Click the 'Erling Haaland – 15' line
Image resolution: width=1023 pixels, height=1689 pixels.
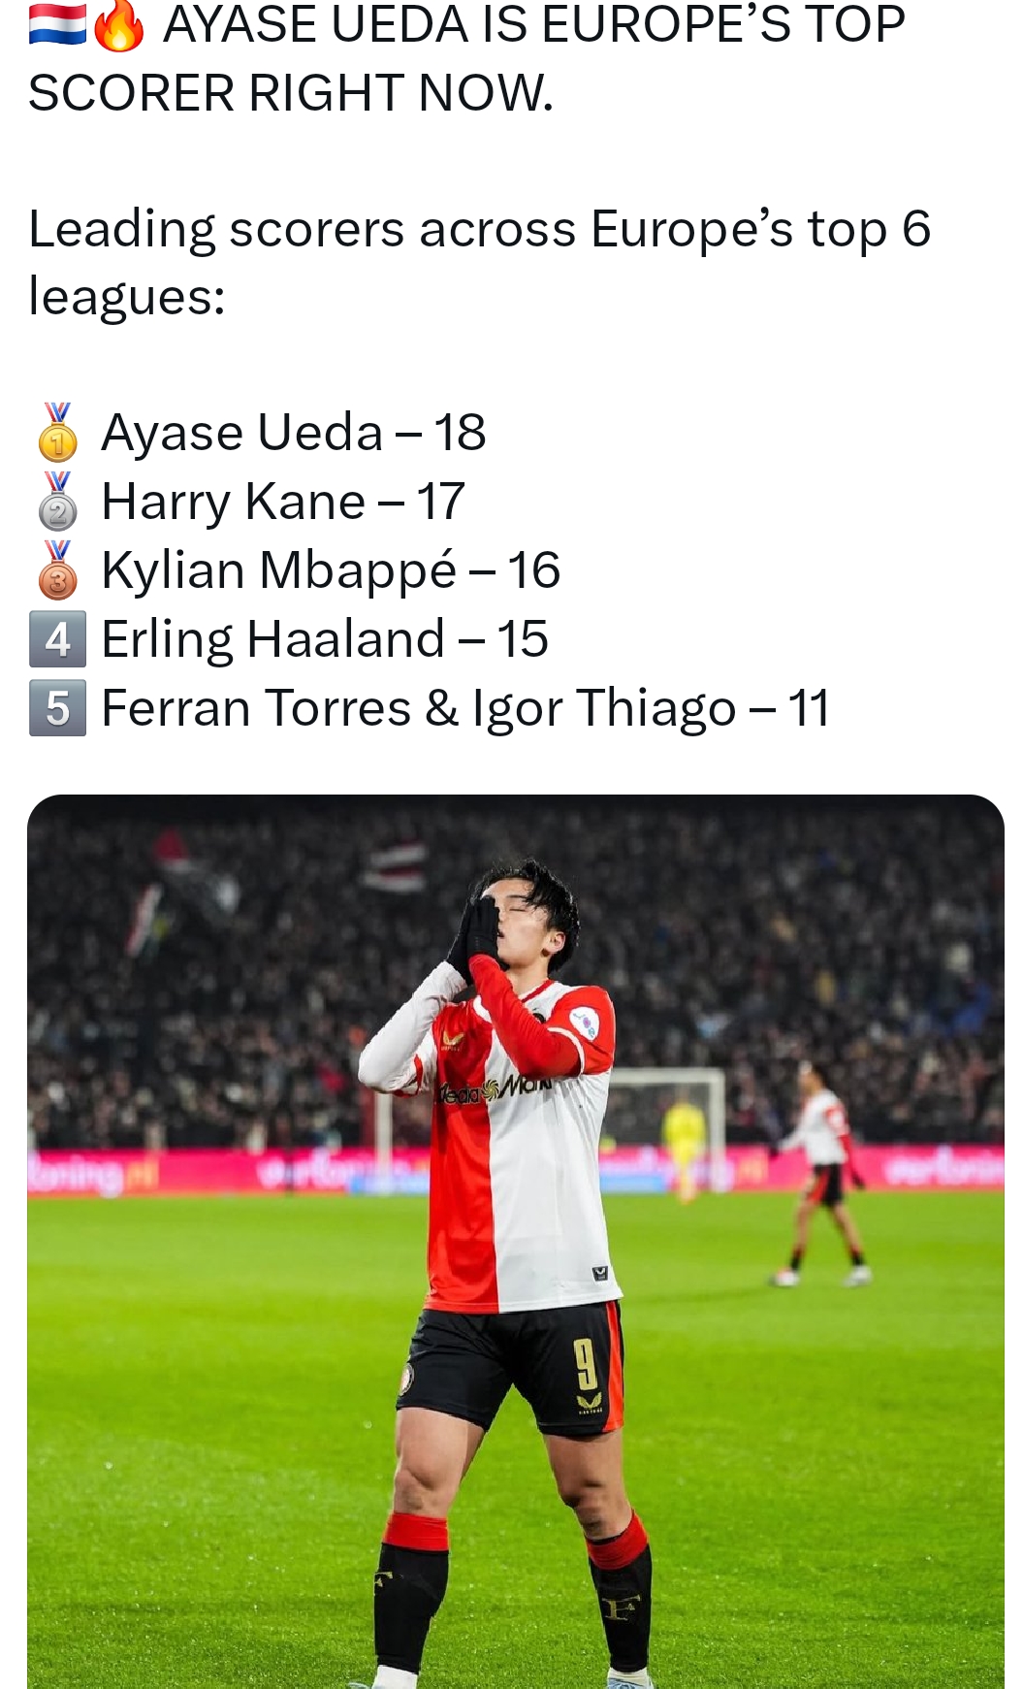point(324,638)
